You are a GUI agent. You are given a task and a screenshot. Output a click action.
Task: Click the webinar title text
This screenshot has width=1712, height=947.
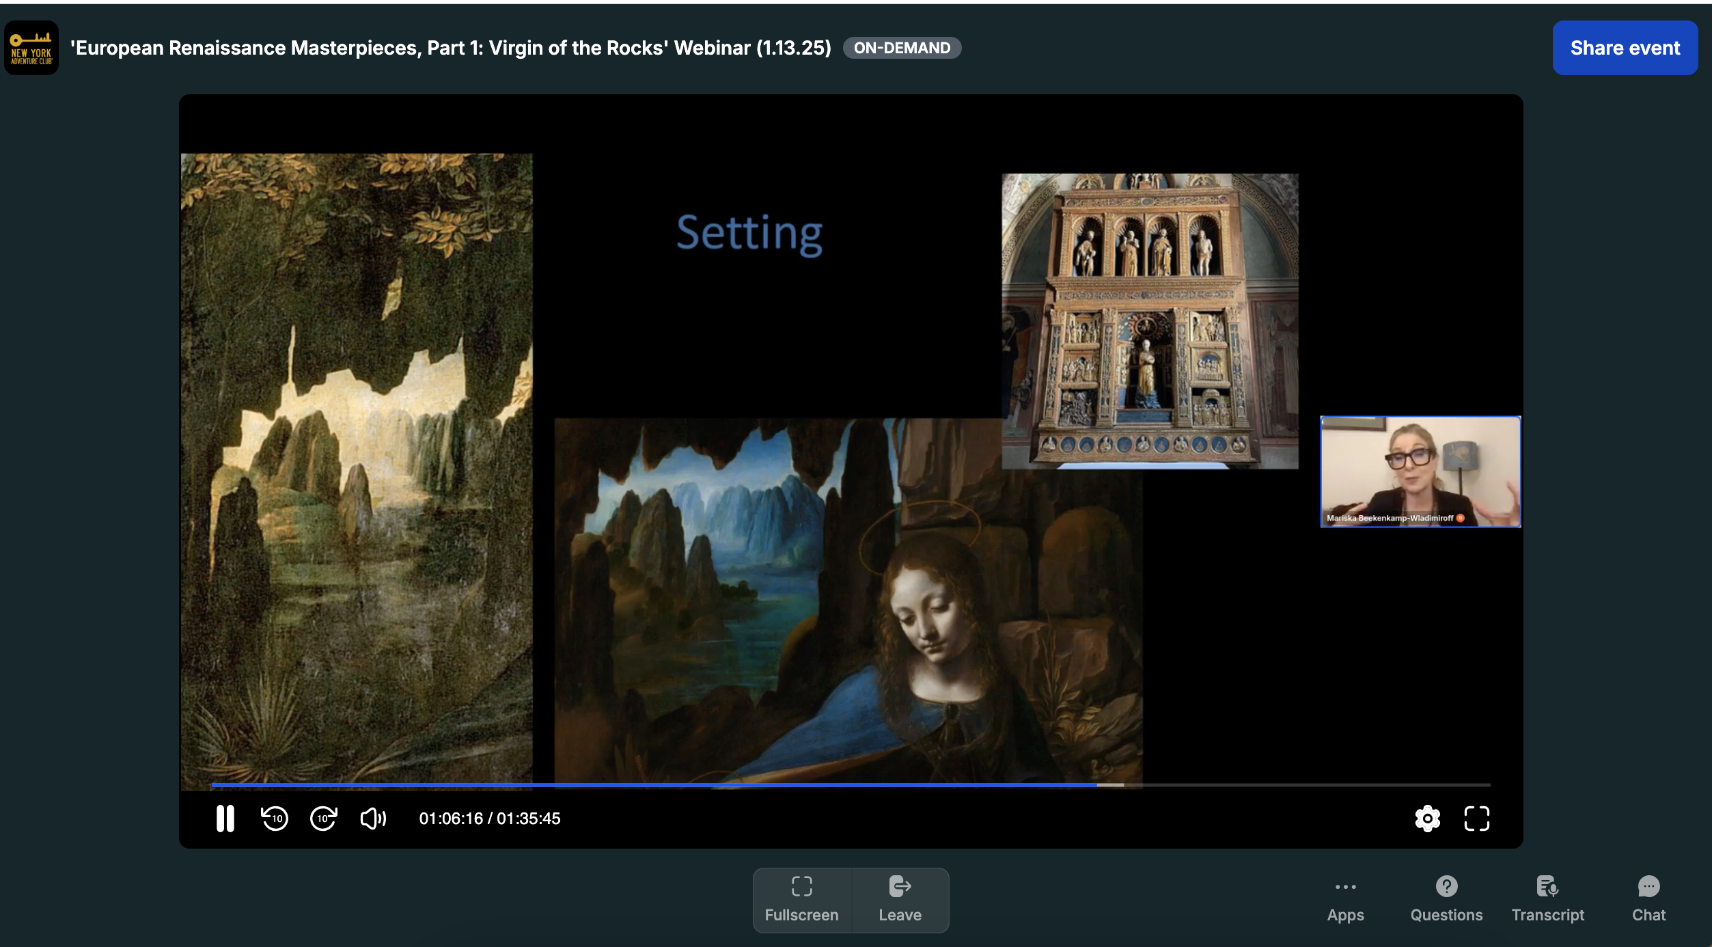click(451, 48)
